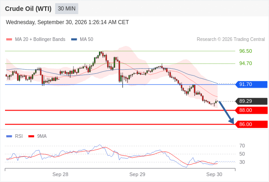Image resolution: width=269 pixels, height=182 pixels.
Task: Click the 94.70 green resistance label
Action: (x=245, y=63)
